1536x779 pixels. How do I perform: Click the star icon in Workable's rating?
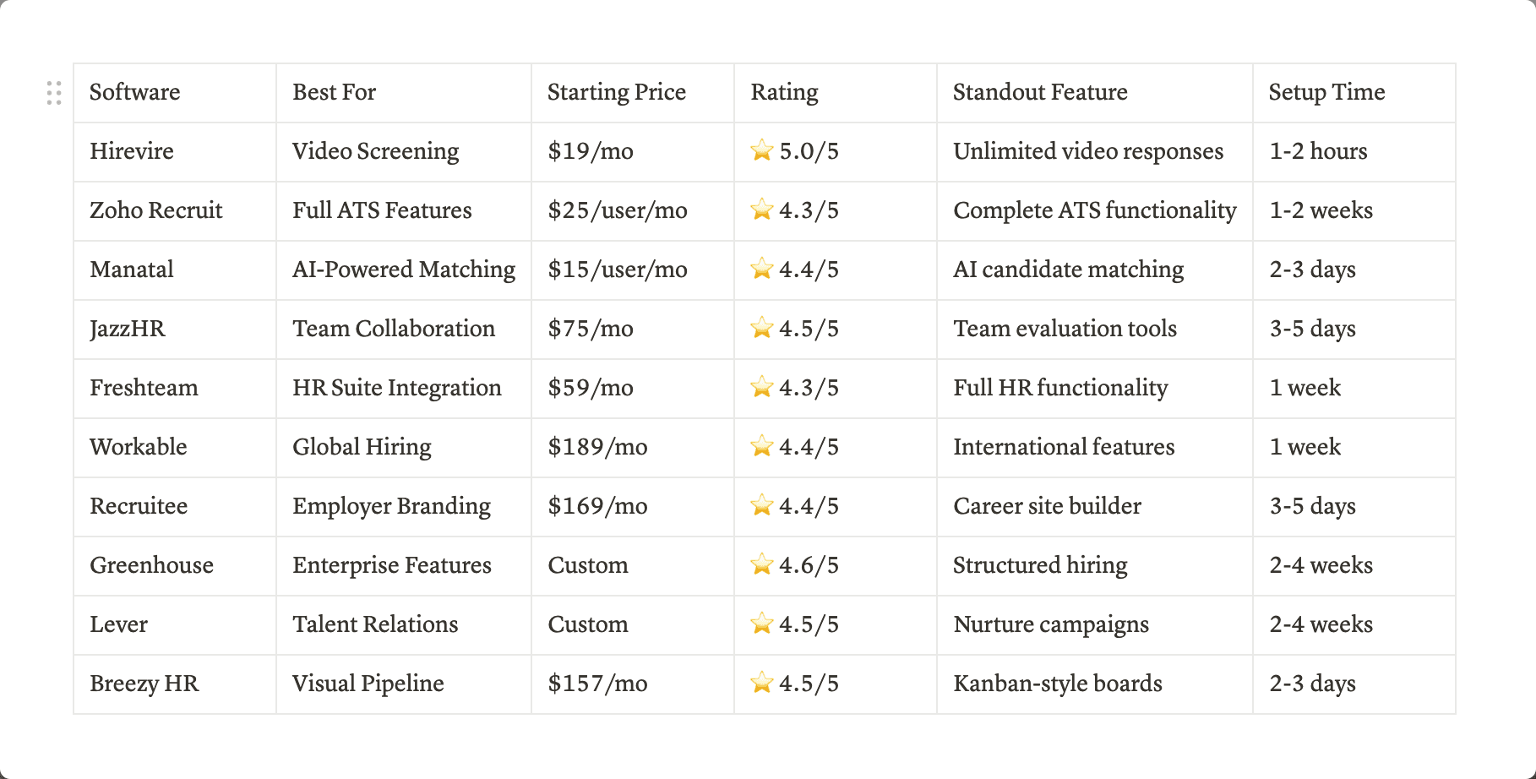[762, 446]
